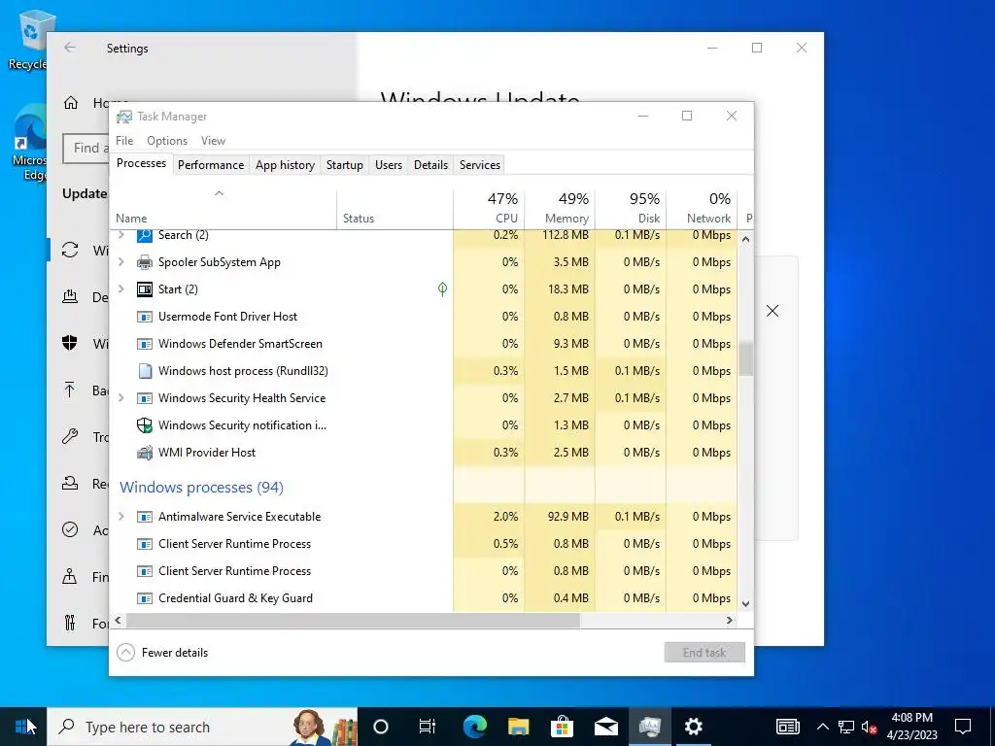Click the Rundll32 host process file icon

click(x=145, y=371)
